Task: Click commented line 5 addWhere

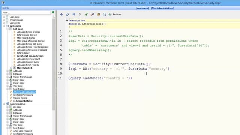Action: [90, 50]
